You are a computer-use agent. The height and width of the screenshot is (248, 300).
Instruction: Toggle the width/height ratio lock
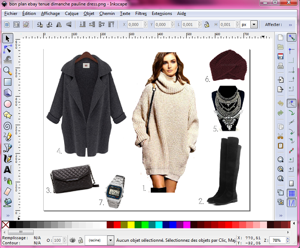(x=206, y=25)
